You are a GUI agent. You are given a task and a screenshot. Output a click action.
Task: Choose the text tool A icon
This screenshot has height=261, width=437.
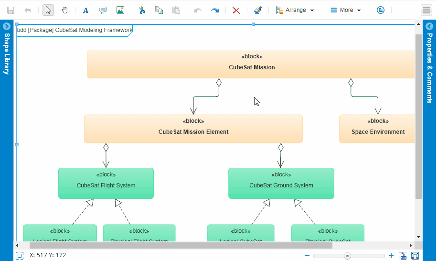[x=85, y=11]
